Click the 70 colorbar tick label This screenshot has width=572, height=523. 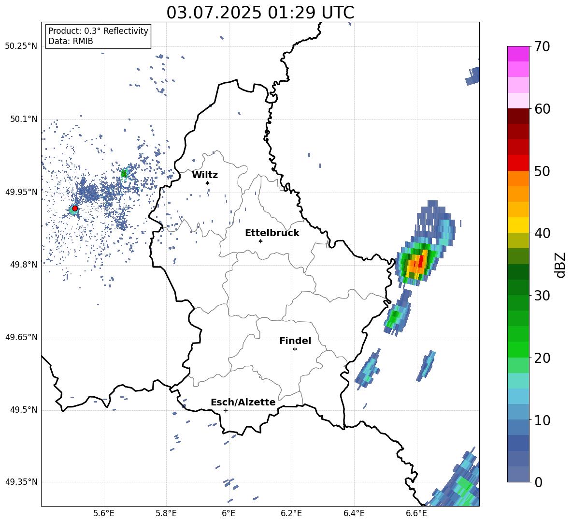coord(542,46)
